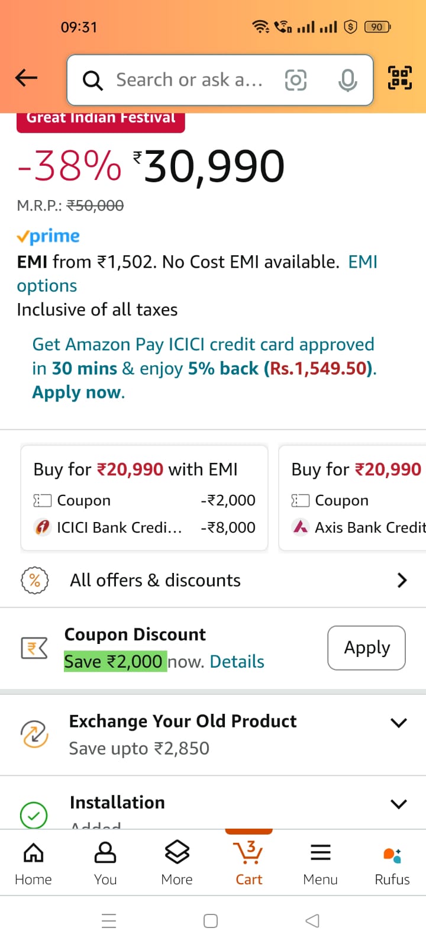Expand Exchange Your Old Product section
This screenshot has width=426, height=947.
coord(399,723)
